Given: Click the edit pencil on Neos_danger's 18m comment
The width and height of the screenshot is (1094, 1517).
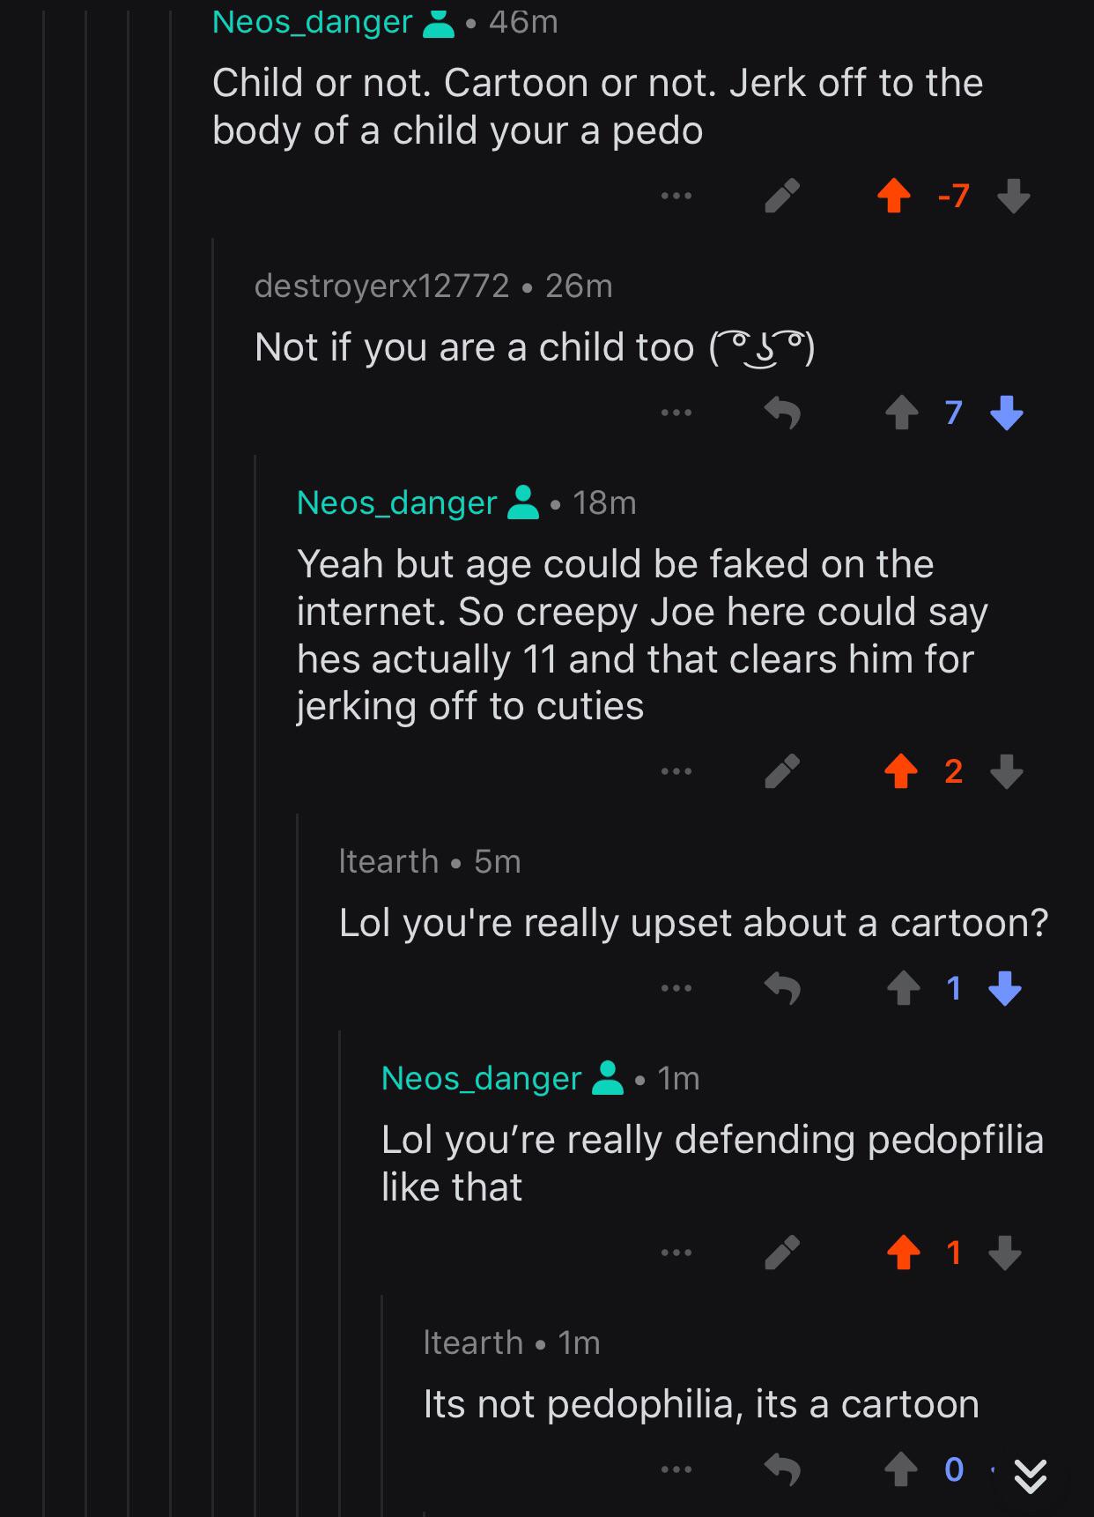Looking at the screenshot, I should pos(781,770).
